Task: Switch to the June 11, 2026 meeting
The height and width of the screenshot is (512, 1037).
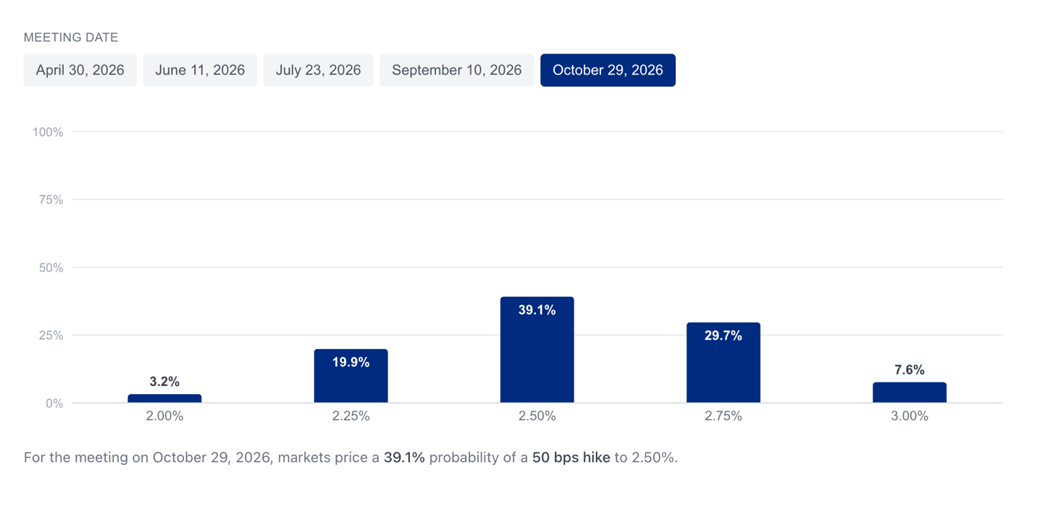Action: click(200, 70)
